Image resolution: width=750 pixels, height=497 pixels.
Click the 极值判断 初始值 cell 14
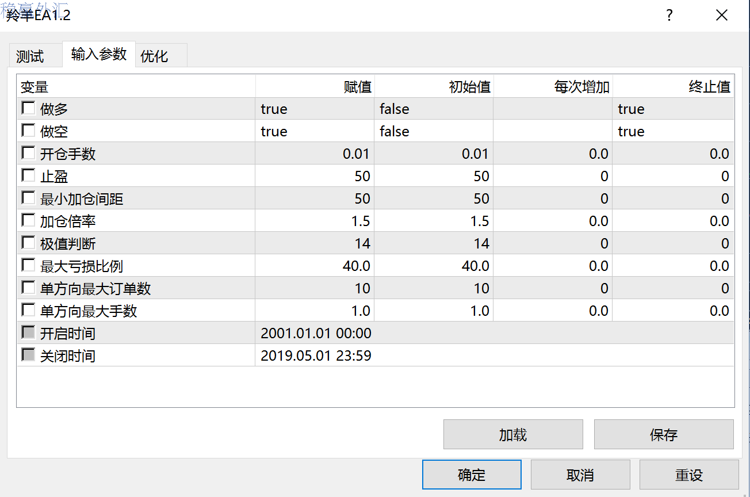tap(434, 243)
